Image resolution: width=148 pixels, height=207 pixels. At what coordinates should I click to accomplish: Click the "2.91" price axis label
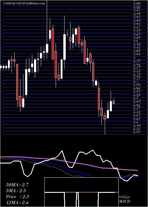pyautogui.click(x=137, y=65)
